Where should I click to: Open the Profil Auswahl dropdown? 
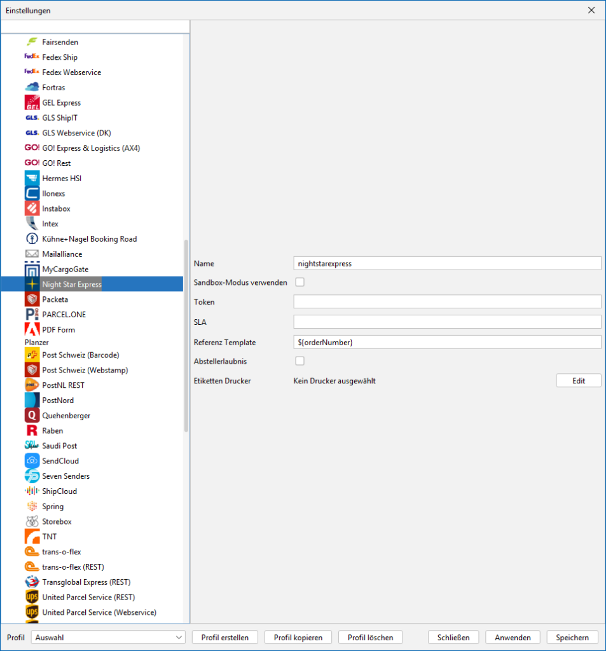click(x=108, y=637)
